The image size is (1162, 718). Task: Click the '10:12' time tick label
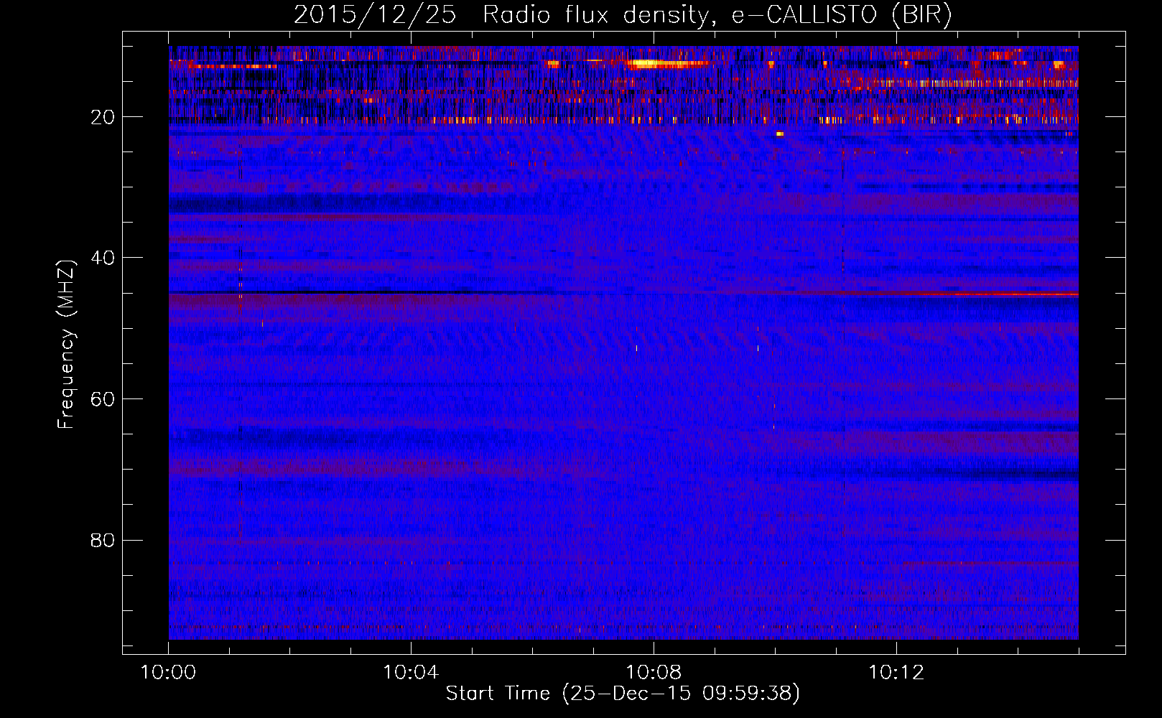tap(896, 673)
